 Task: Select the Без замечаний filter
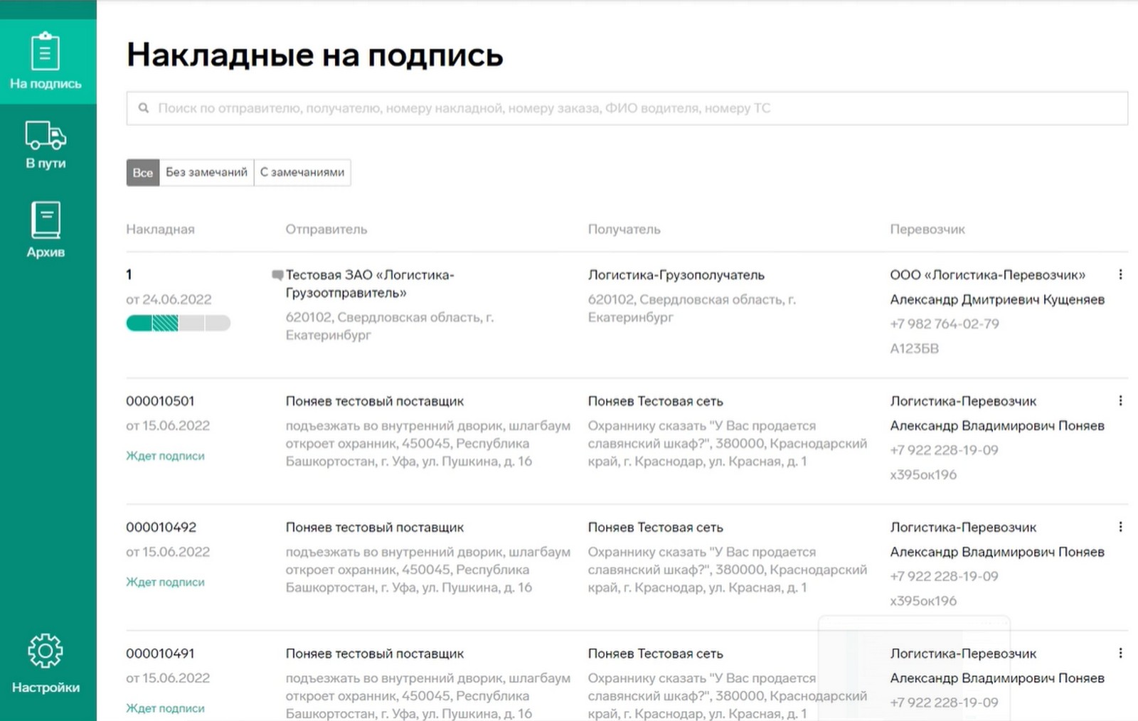tap(206, 172)
